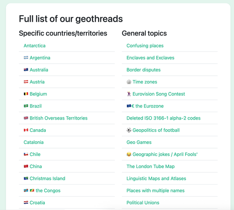The height and width of the screenshot is (210, 234).
Task: Click the Canada flag emoji
Action: pyautogui.click(x=26, y=130)
